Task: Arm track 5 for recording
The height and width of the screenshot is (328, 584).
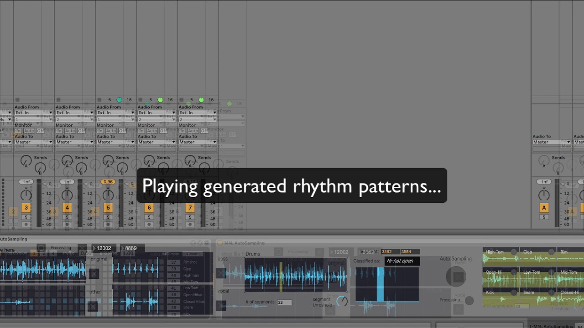Action: pos(108,224)
